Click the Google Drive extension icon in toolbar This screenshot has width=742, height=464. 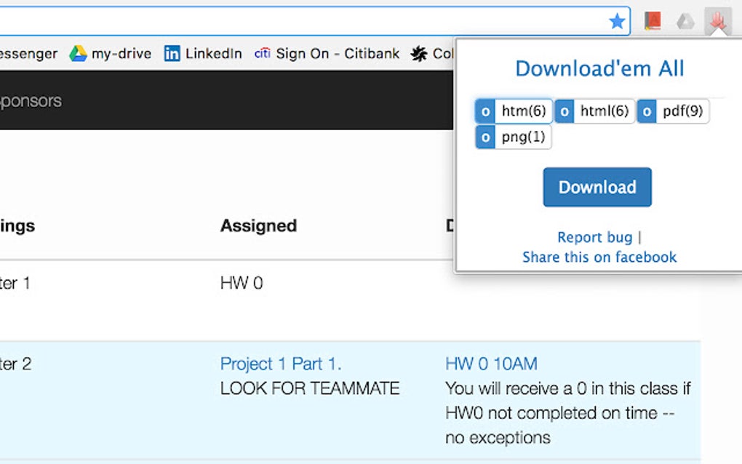[x=685, y=21]
